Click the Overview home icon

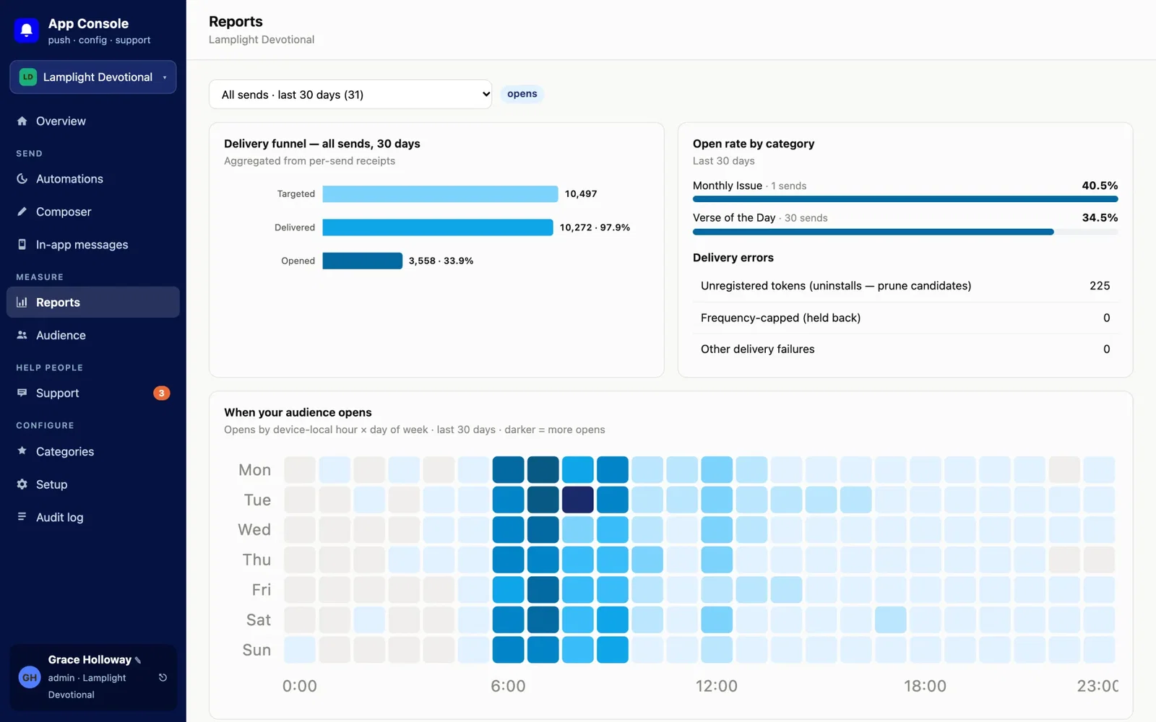click(x=22, y=121)
